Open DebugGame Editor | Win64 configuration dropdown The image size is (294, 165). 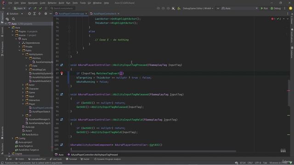198,8
